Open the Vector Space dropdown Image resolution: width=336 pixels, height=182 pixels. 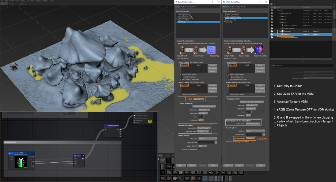point(253,124)
